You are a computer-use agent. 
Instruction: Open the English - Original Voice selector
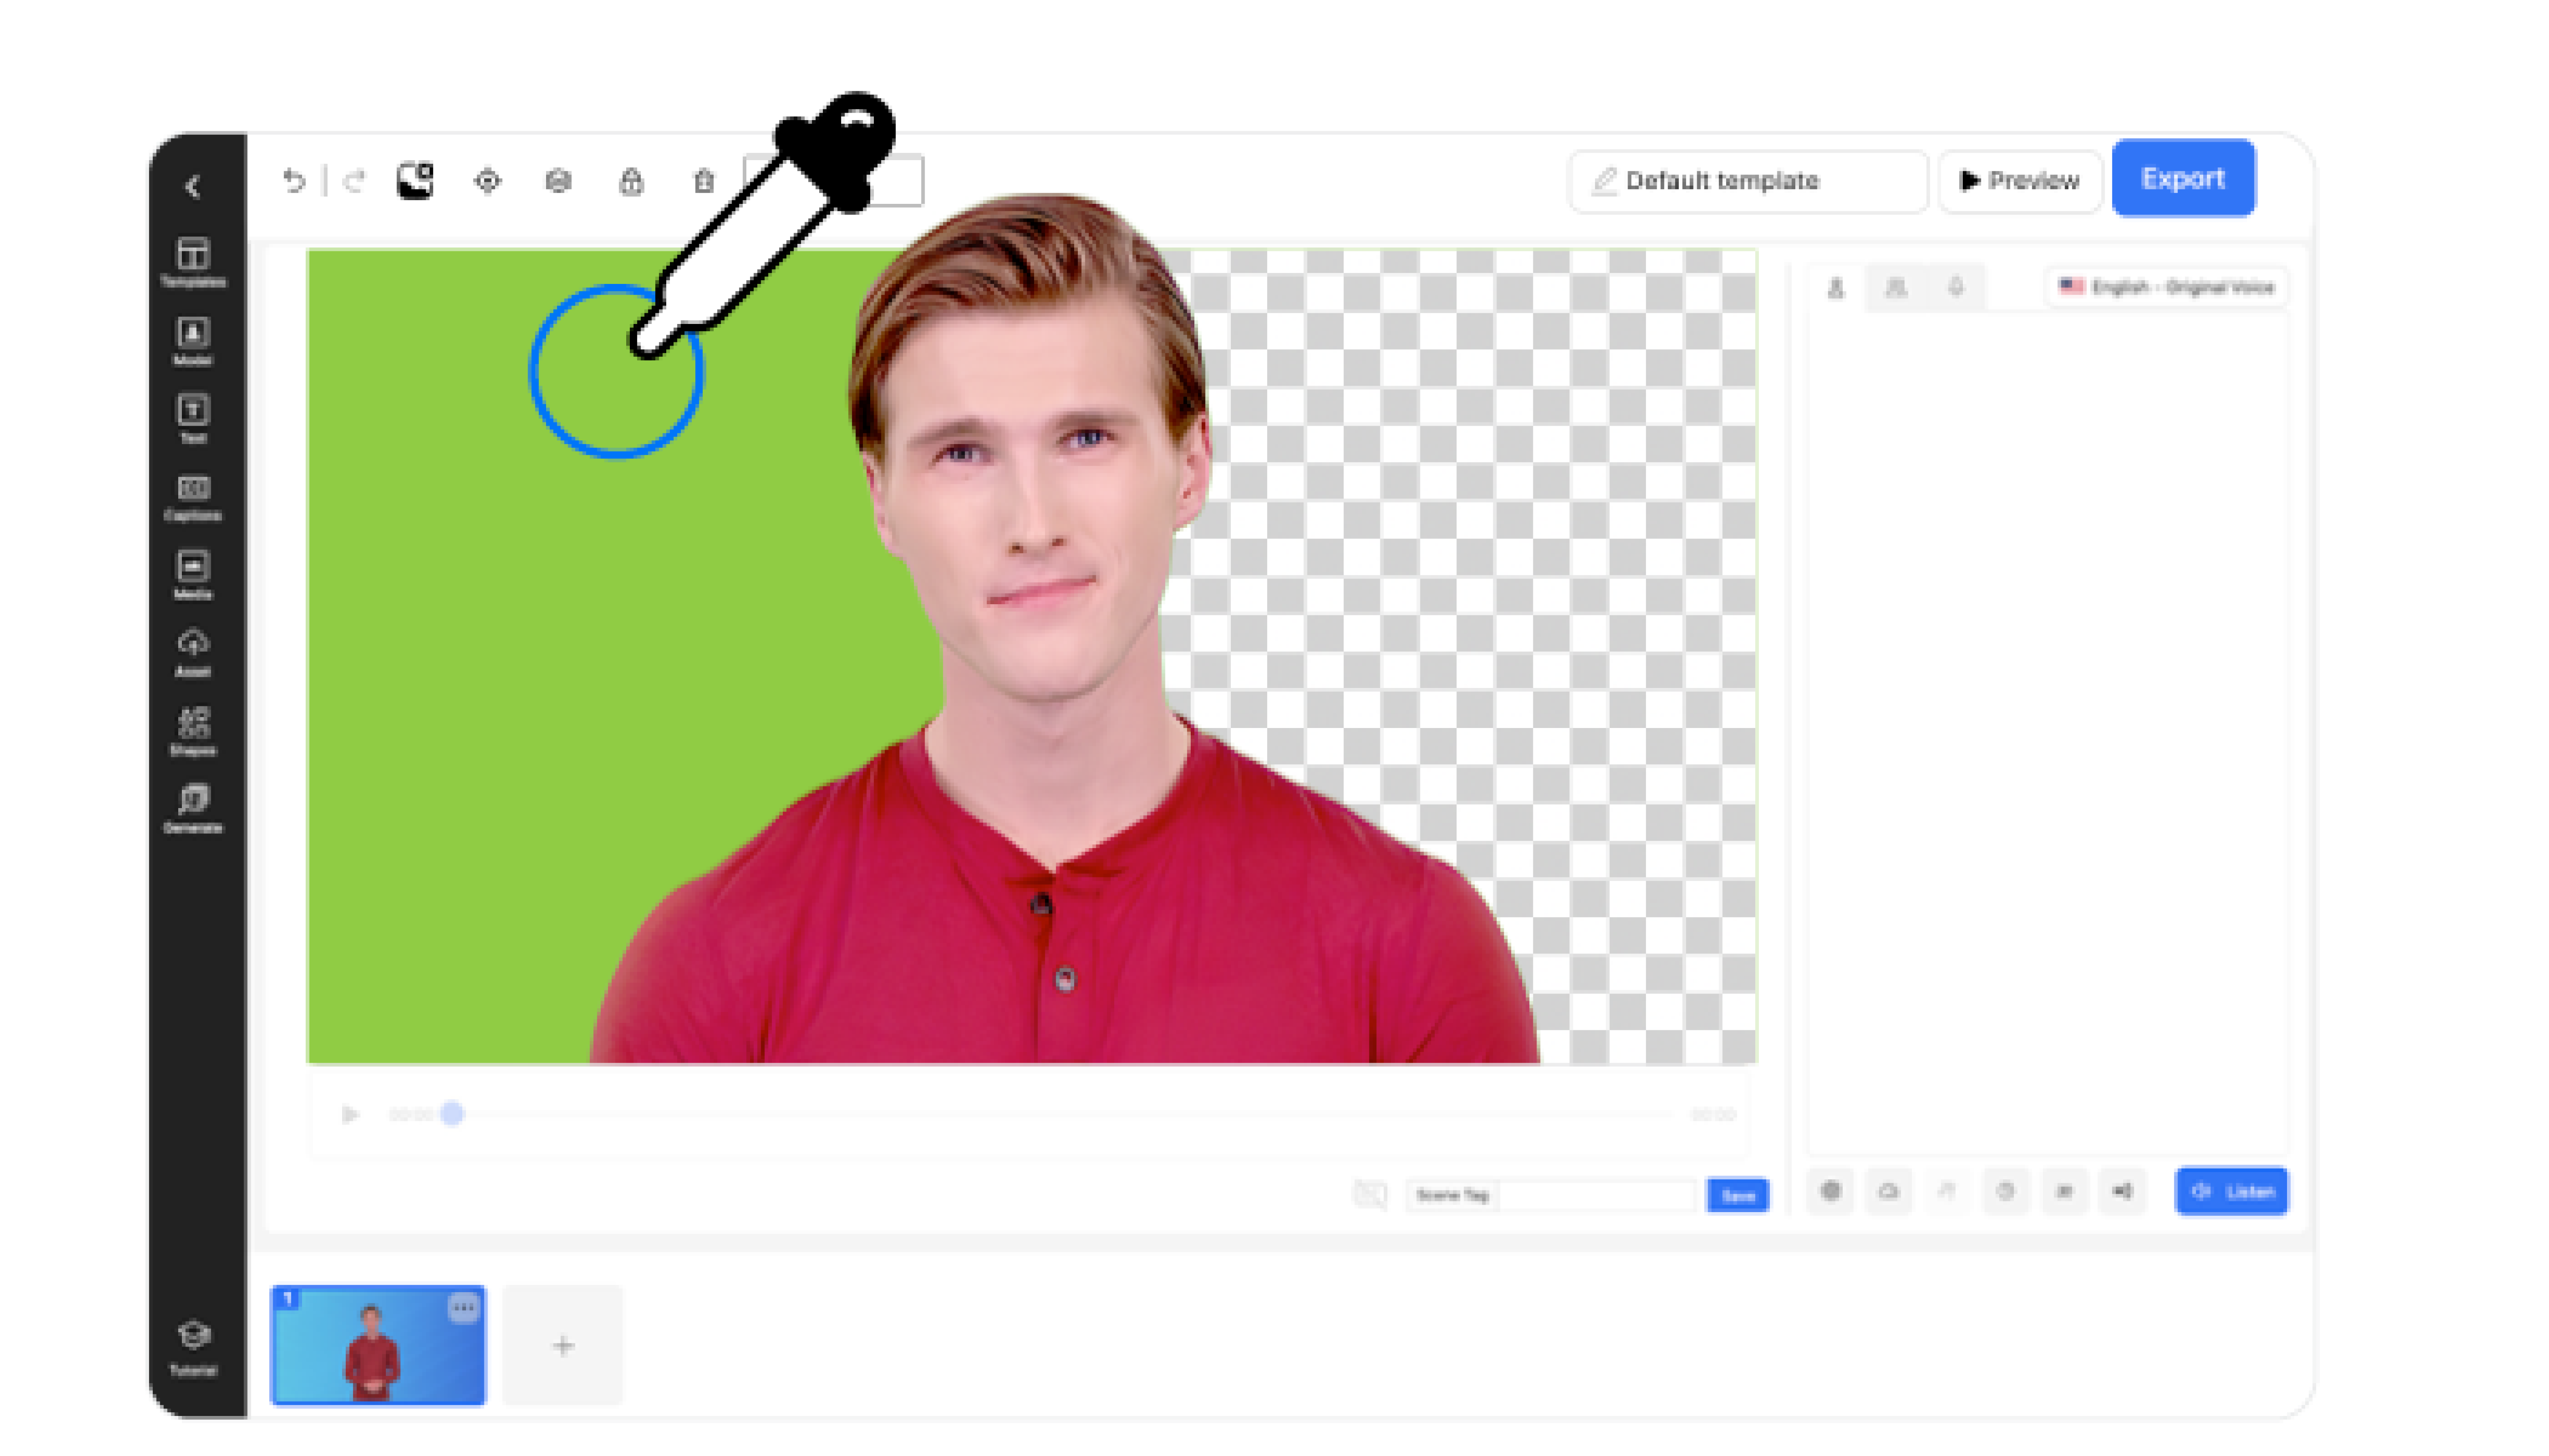pos(2166,288)
